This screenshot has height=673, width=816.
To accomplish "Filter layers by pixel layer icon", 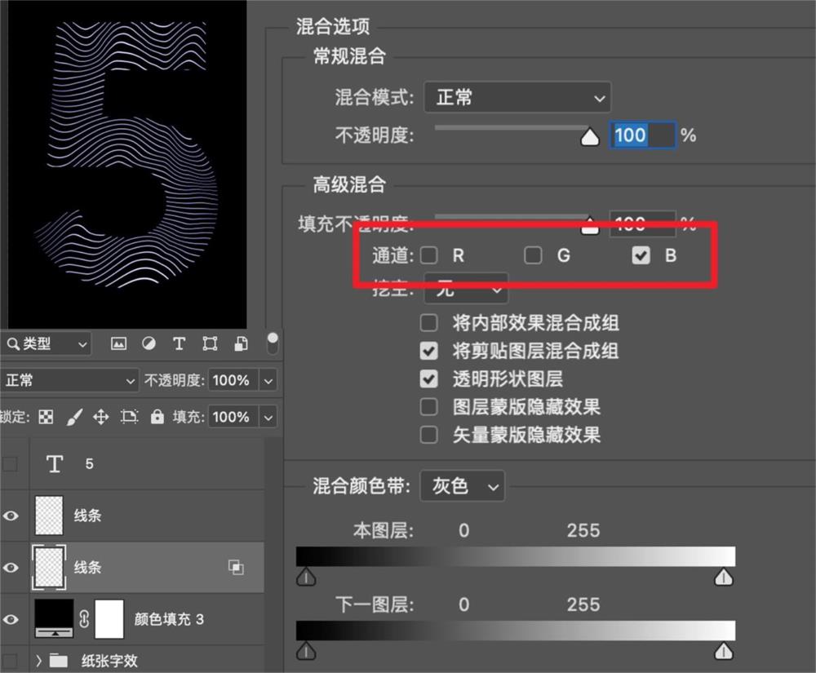I will 118,343.
